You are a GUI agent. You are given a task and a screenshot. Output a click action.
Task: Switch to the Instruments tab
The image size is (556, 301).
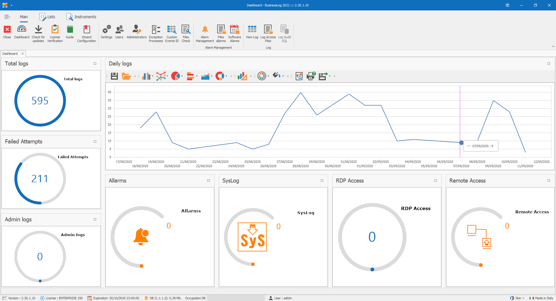(x=81, y=17)
